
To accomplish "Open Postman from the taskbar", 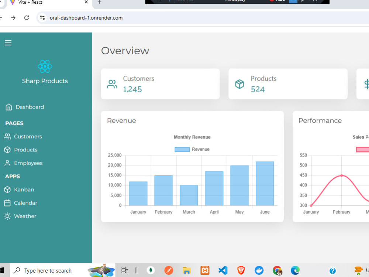I will (169, 270).
